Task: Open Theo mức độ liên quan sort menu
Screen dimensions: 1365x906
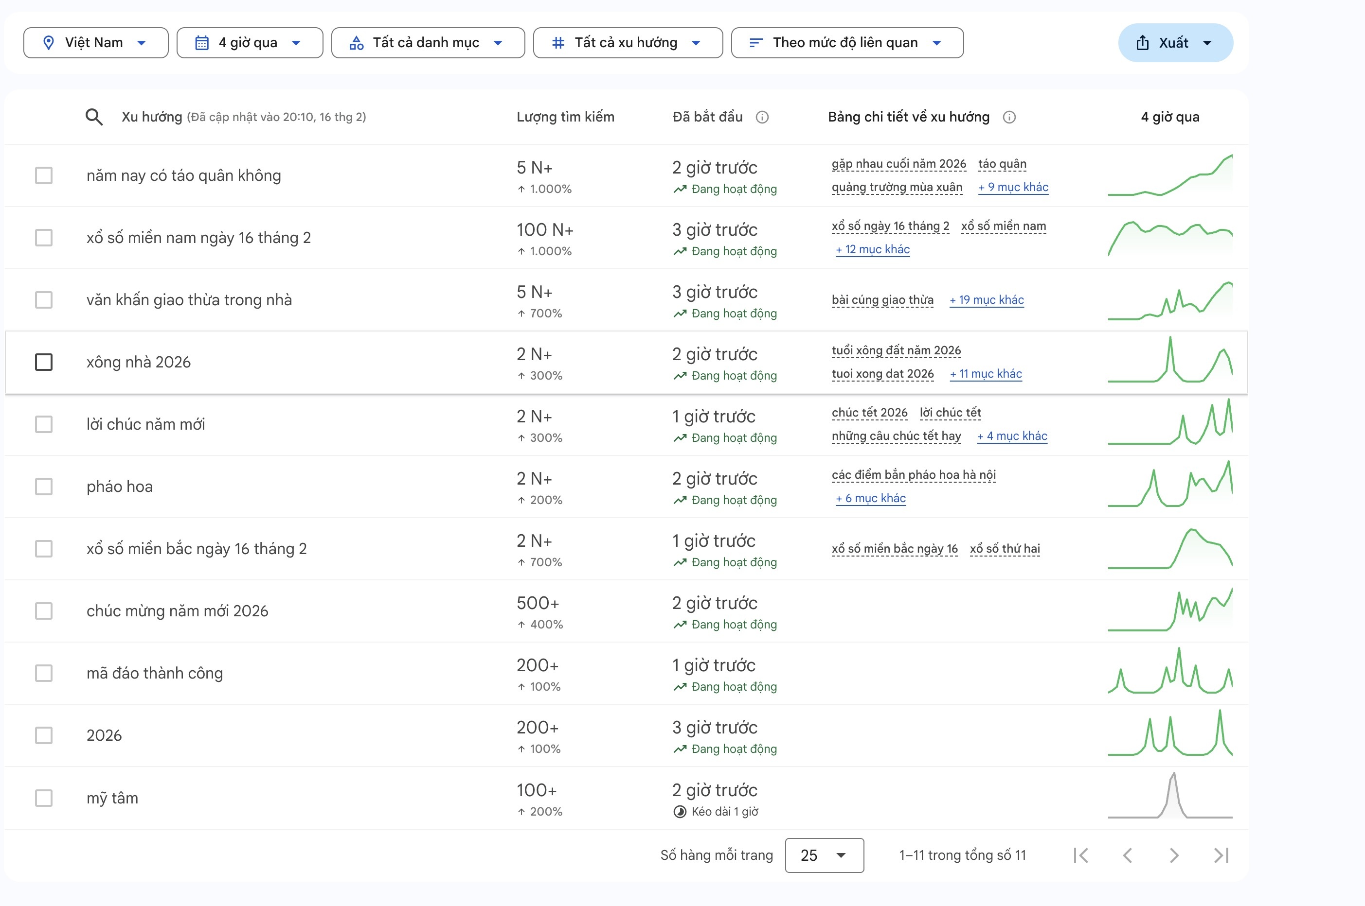Action: (x=846, y=43)
